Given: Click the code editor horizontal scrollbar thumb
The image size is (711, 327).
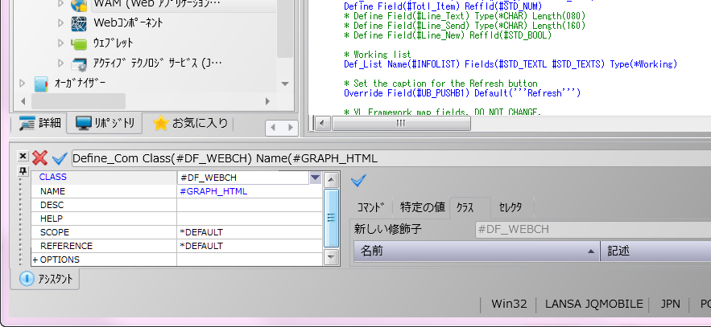Looking at the screenshot, I should click(401, 123).
